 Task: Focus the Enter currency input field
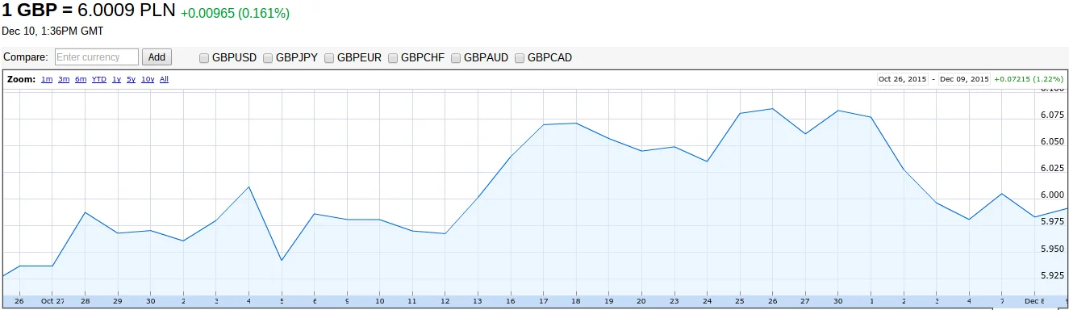pos(97,57)
